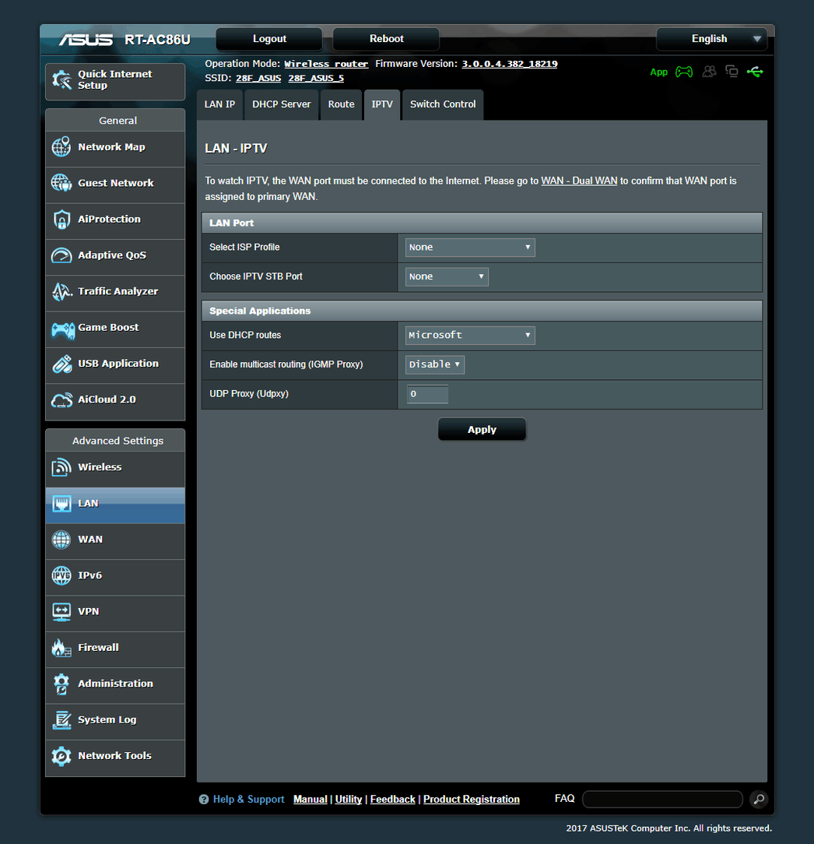
Task: Click the WAN globe icon
Action: pyautogui.click(x=61, y=540)
